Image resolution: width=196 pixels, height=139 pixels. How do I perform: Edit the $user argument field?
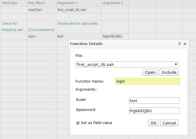[154, 101]
